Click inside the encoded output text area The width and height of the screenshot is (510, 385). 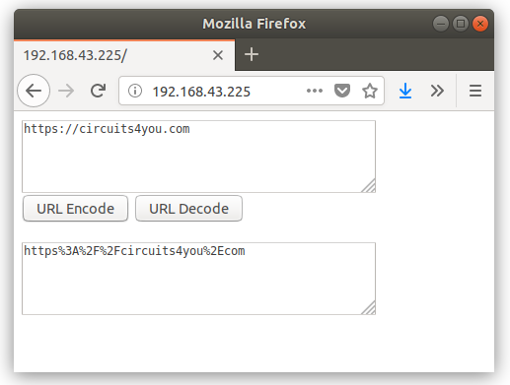pos(198,279)
